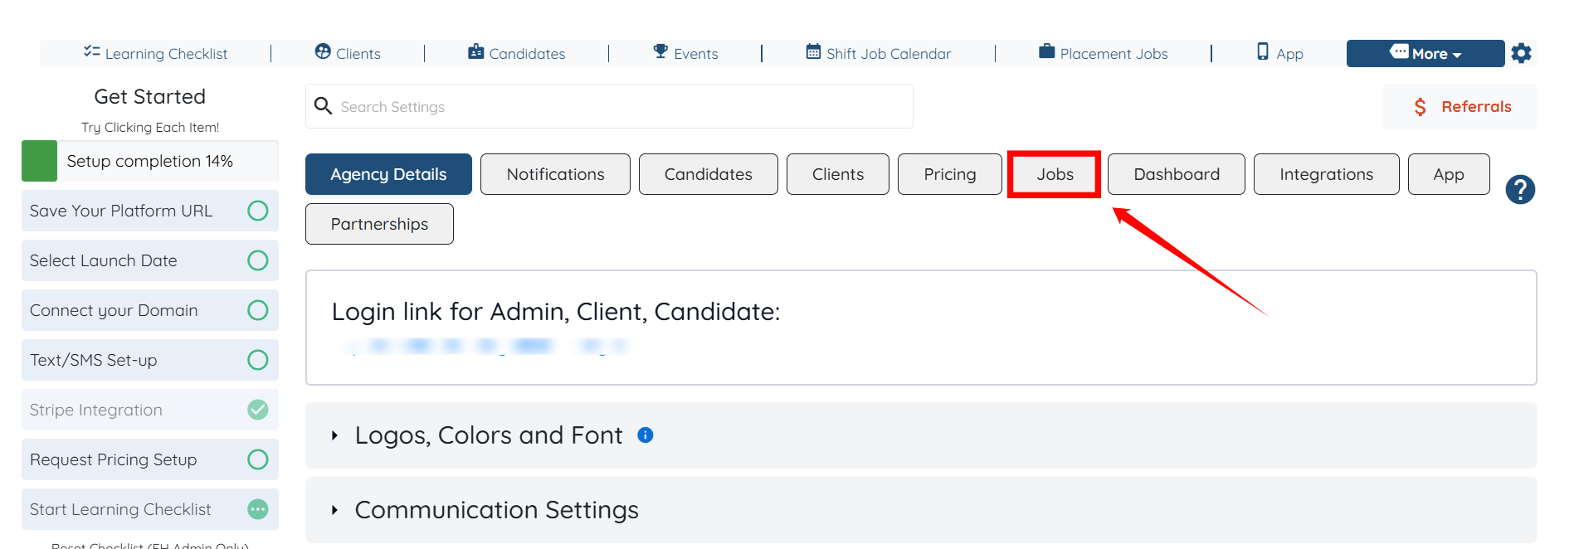Open the More dropdown menu

[1425, 53]
